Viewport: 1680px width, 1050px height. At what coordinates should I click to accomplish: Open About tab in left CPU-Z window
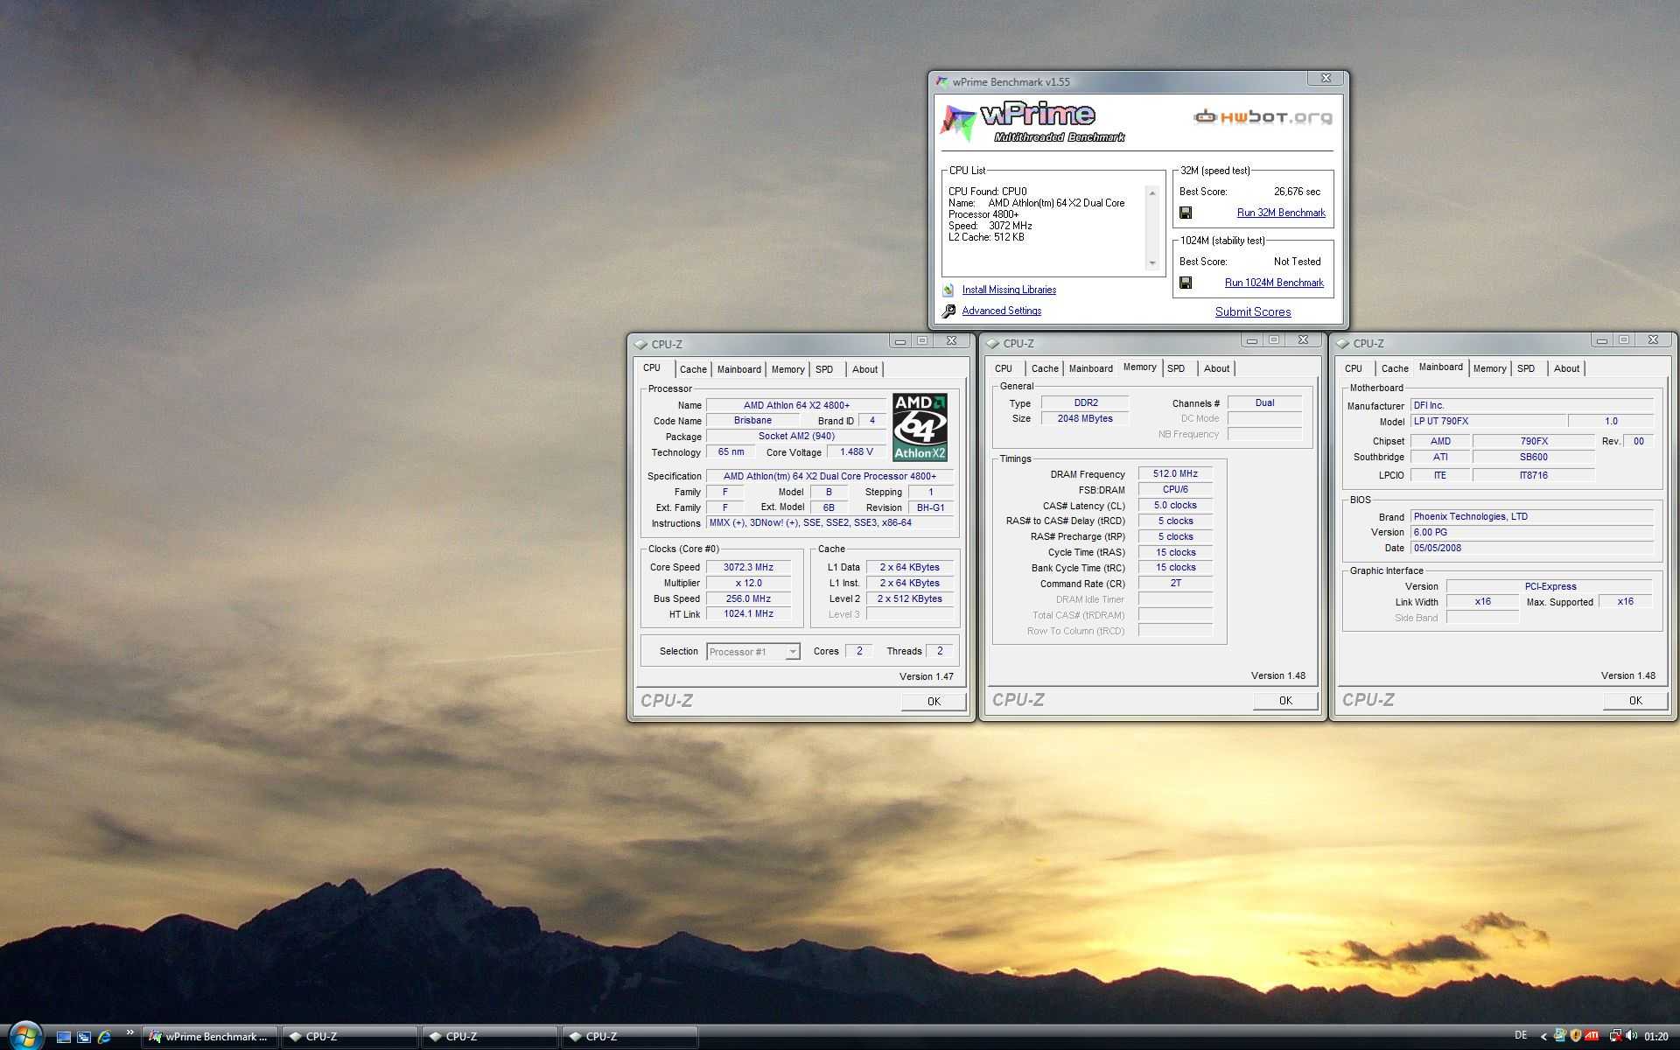pos(864,369)
